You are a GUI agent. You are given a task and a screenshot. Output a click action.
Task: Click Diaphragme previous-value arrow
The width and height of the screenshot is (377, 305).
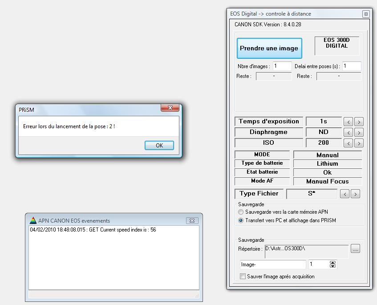pyautogui.click(x=349, y=132)
